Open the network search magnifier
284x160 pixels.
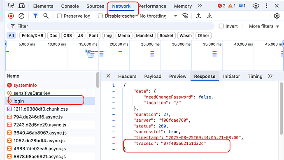pos(46,16)
